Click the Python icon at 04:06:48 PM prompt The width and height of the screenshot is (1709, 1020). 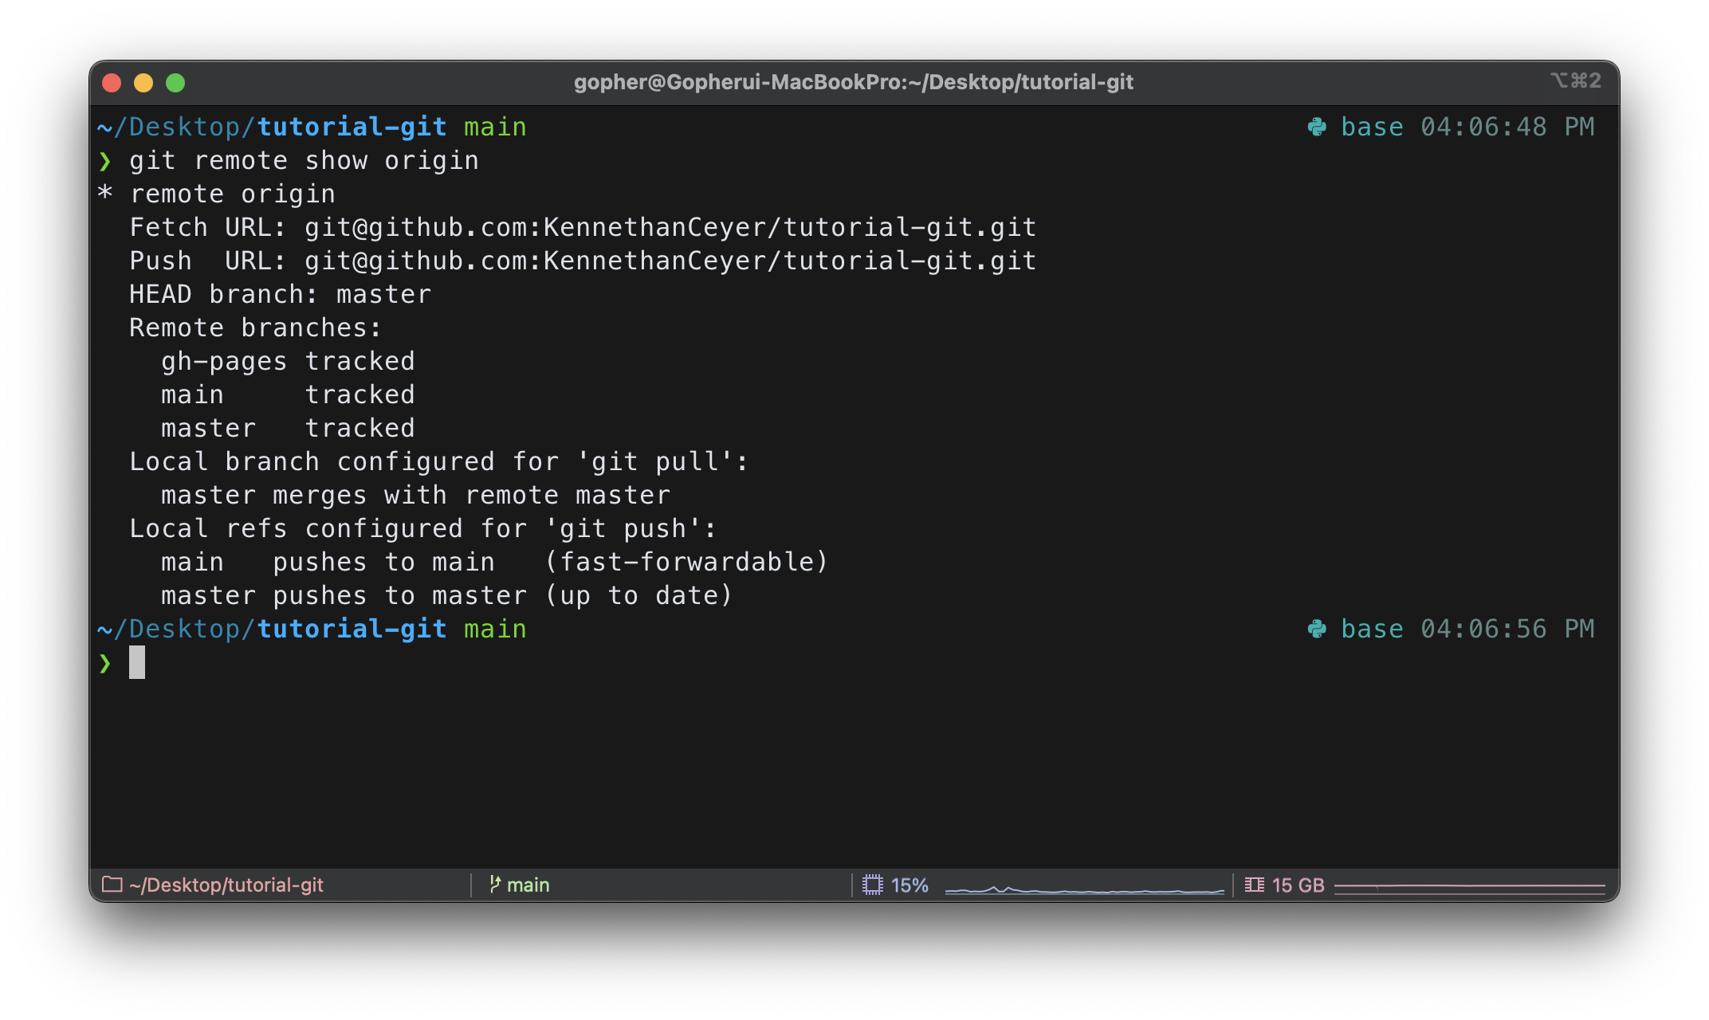(1317, 127)
